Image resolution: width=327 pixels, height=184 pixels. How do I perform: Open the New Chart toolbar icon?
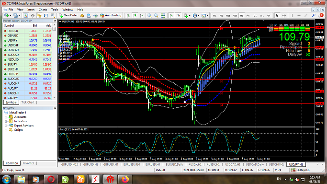7,15
